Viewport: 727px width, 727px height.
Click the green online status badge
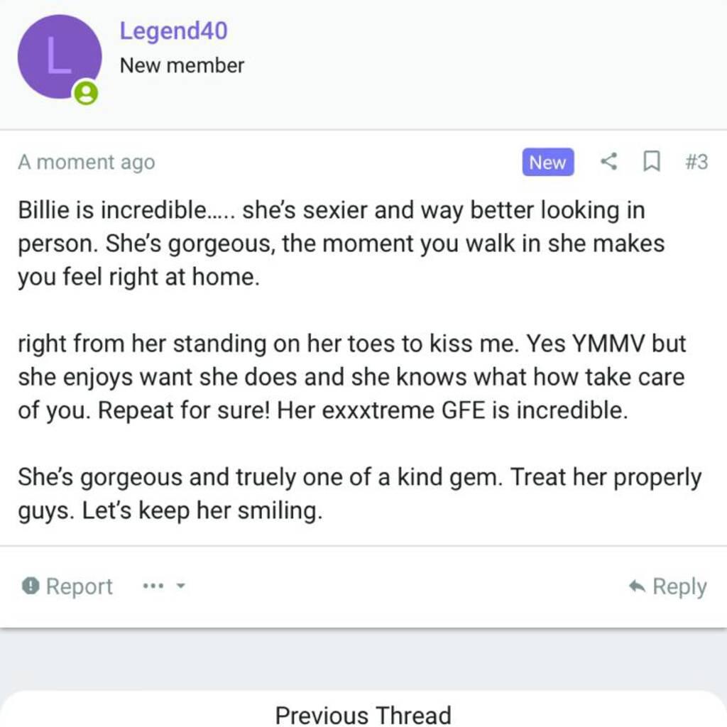[x=86, y=92]
